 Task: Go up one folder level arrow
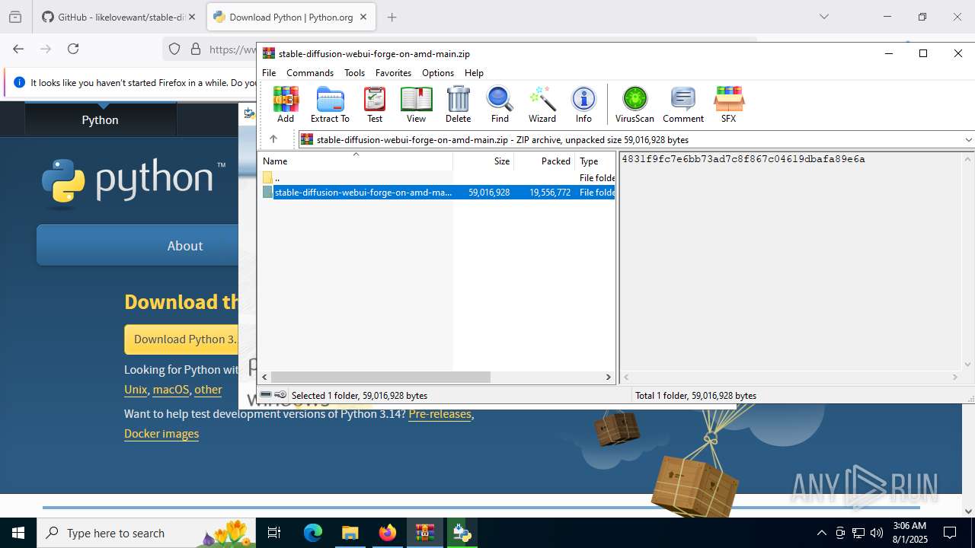273,139
